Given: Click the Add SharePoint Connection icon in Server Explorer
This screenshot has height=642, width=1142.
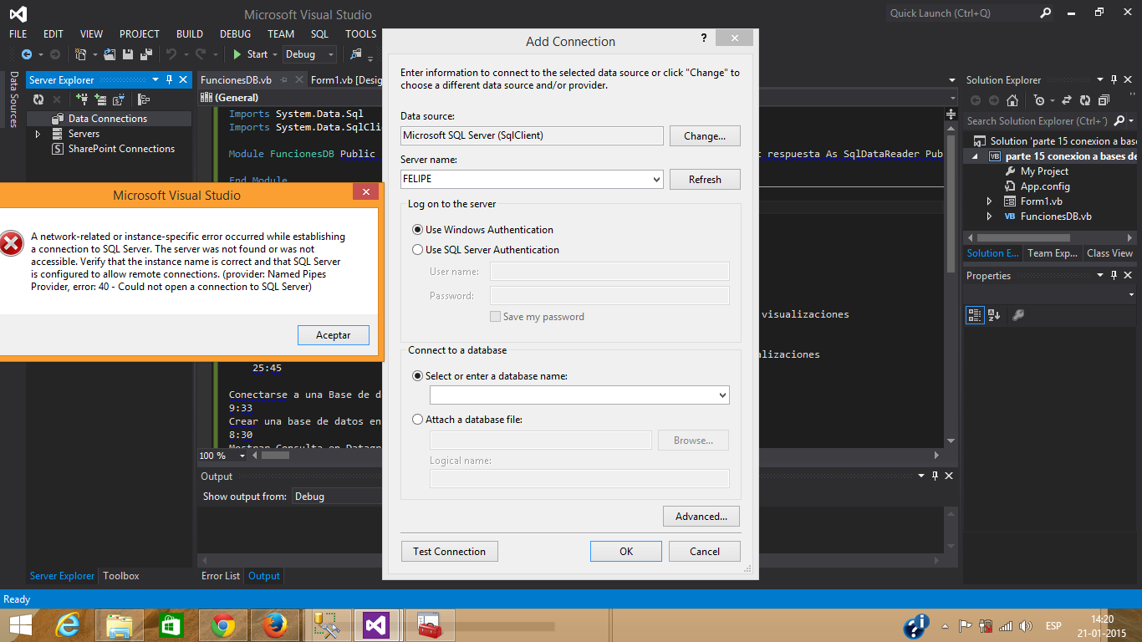Looking at the screenshot, I should pyautogui.click(x=119, y=99).
